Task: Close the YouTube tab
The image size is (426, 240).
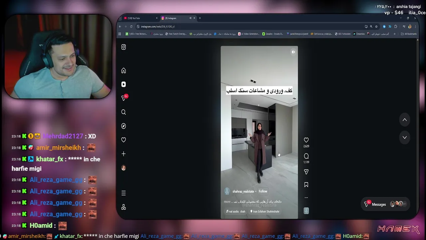Action: click(x=157, y=18)
